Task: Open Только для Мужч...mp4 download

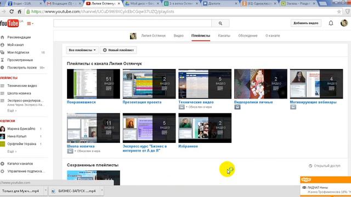Action: [x=21, y=191]
